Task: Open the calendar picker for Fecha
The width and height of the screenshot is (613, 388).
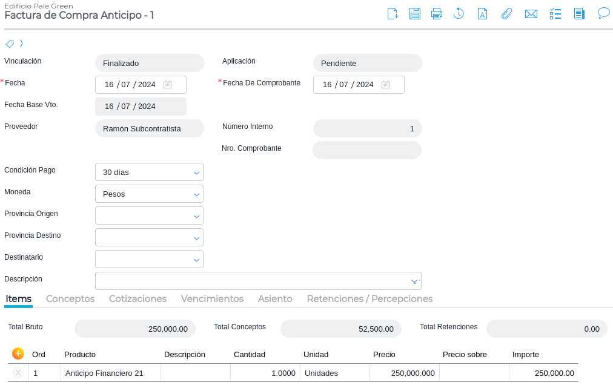Action: [x=168, y=85]
